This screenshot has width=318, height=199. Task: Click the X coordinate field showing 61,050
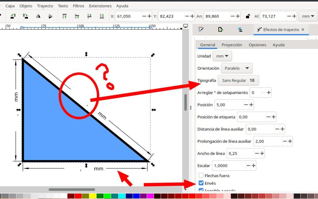(128, 16)
